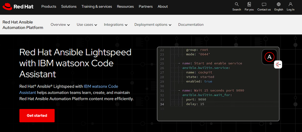Click code line 'ansible.builtin.wait_for:'
Viewport: 302px width, 132px height.
(x=207, y=95)
